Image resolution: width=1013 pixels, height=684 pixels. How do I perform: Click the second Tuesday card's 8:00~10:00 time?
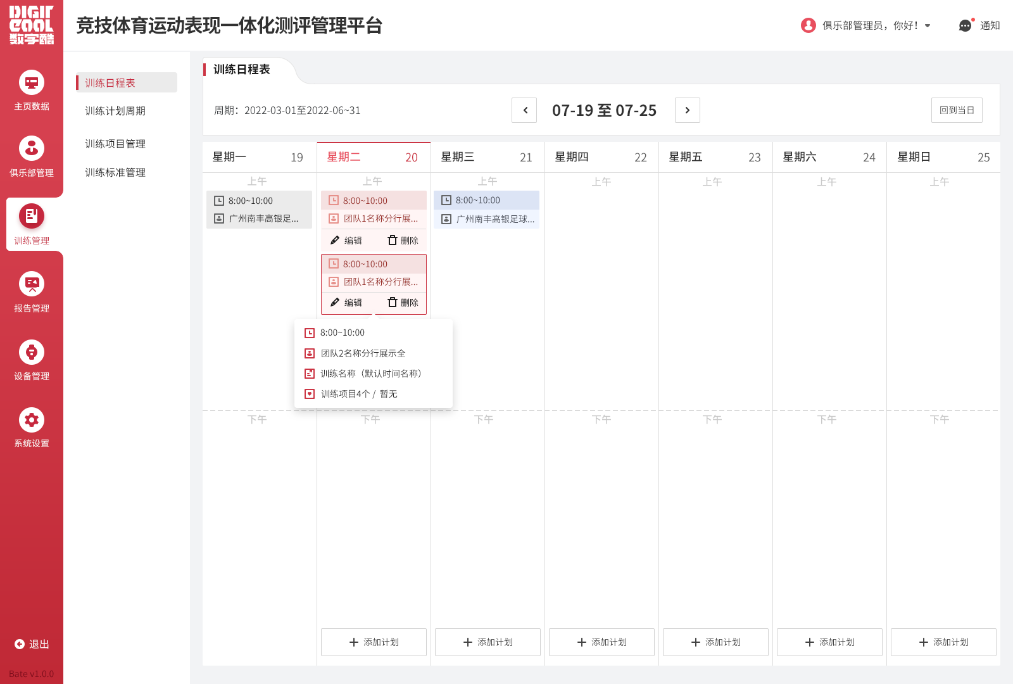tap(365, 264)
